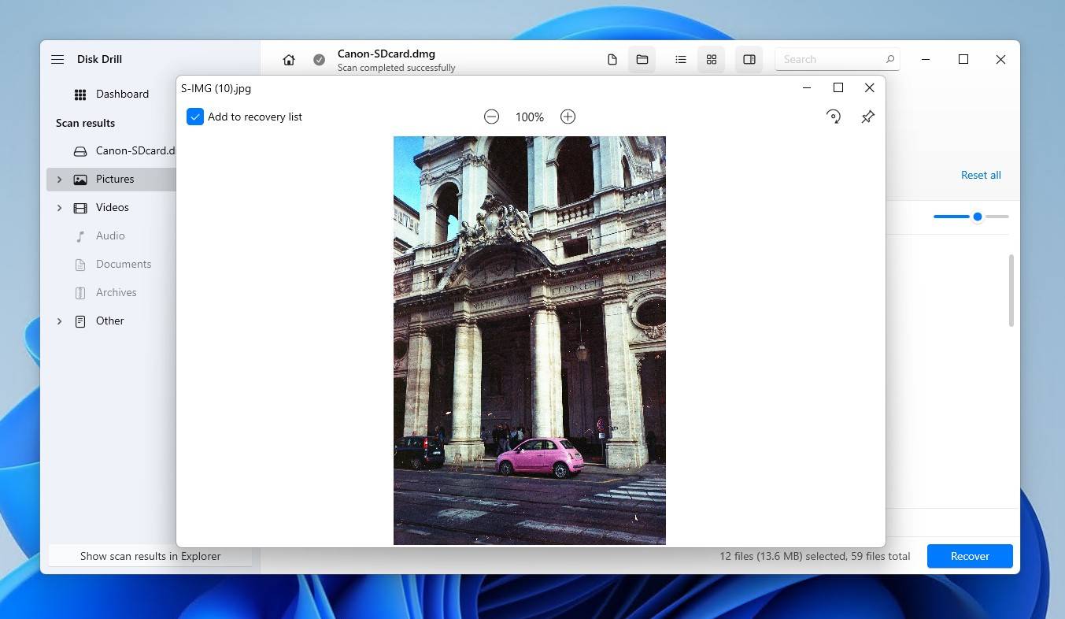Screen dimensions: 1065x619
Task: Open the Disk Drill hamburger menu
Action: click(57, 59)
